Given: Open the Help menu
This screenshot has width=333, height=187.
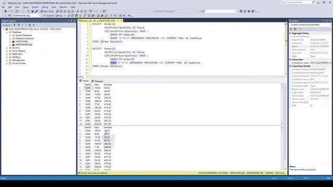Looking at the screenshot, I should point(73,7).
